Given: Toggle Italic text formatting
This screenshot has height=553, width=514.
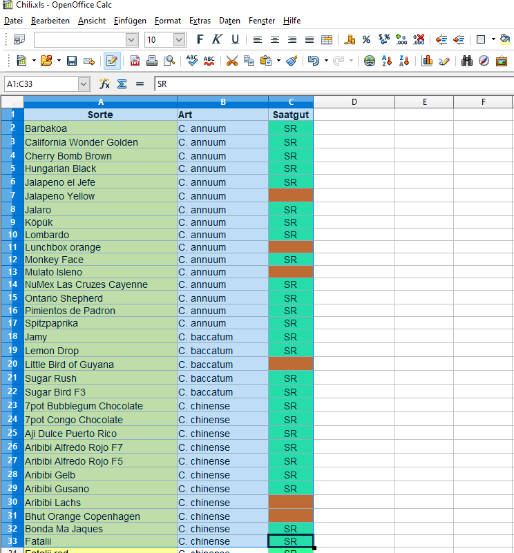Looking at the screenshot, I should [x=217, y=39].
